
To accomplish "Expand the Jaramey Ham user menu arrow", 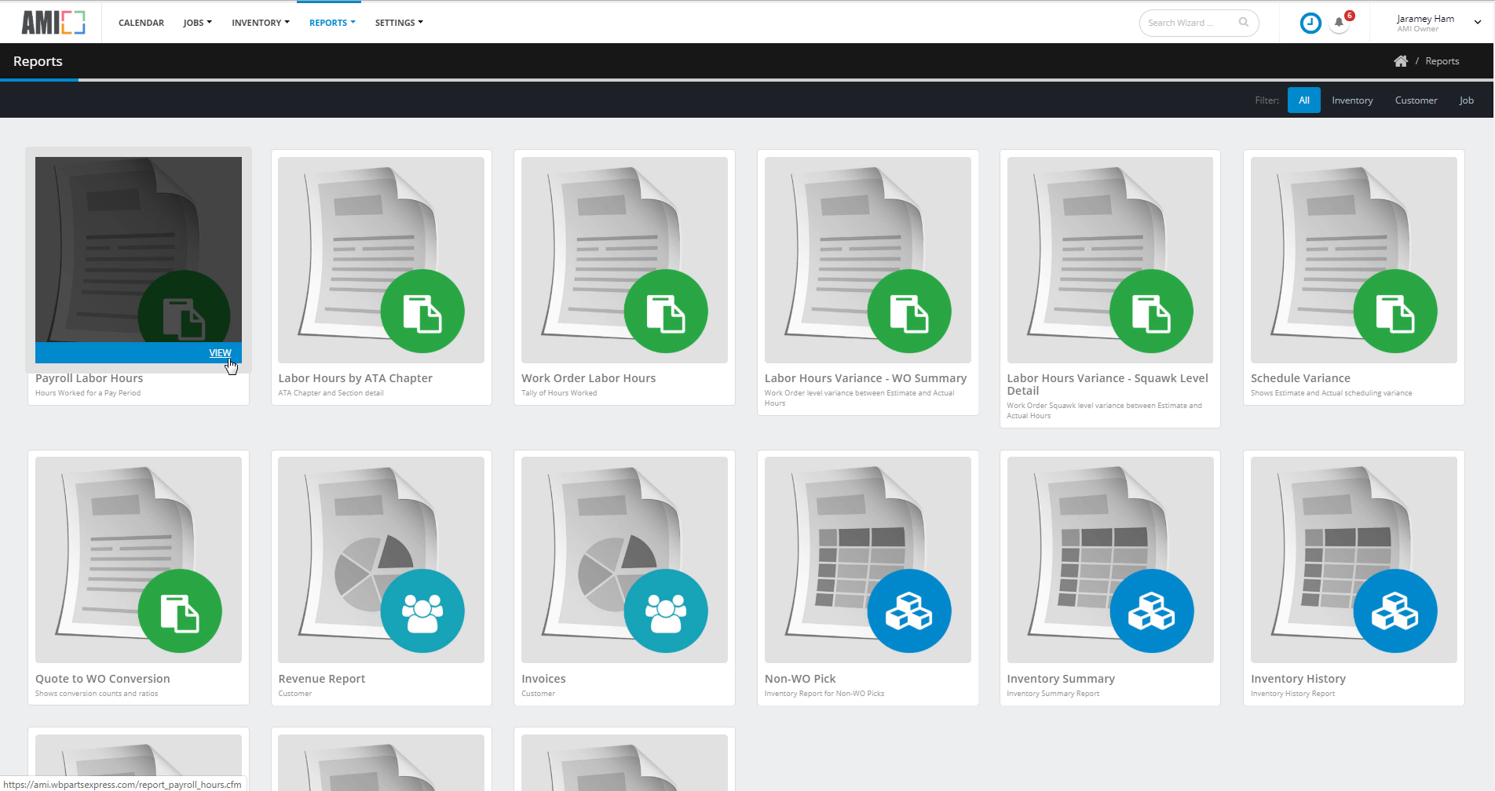I will [1478, 23].
